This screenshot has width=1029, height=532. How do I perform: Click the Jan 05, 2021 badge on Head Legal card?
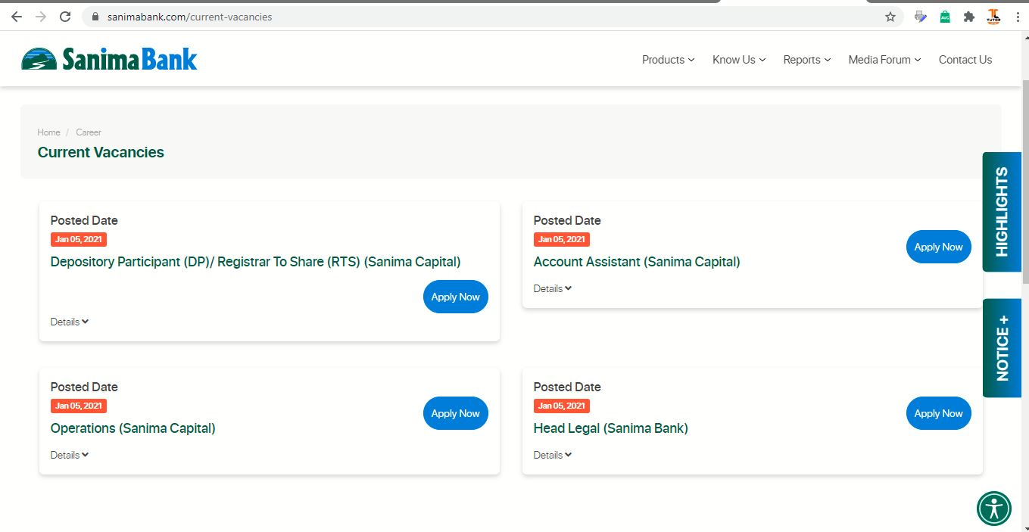pos(562,406)
